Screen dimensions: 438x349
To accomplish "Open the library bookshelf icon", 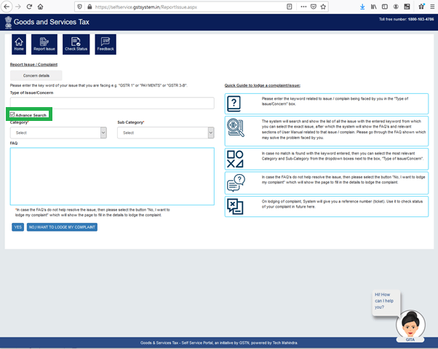I will coord(373,7).
